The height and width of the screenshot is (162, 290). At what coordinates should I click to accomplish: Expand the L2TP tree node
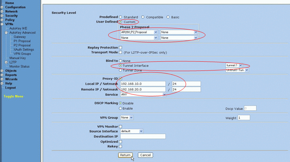click(6, 62)
